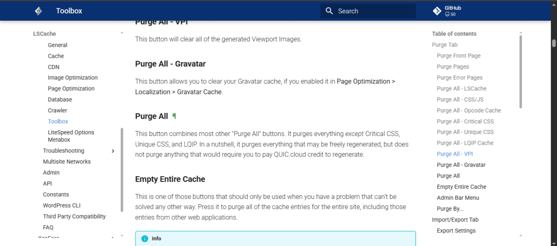This screenshot has width=557, height=246.
Task: Open the API page in sidebar
Action: pyautogui.click(x=47, y=184)
